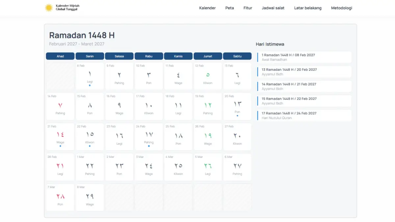Select the 6 Mar Pahing day cell

(237, 167)
